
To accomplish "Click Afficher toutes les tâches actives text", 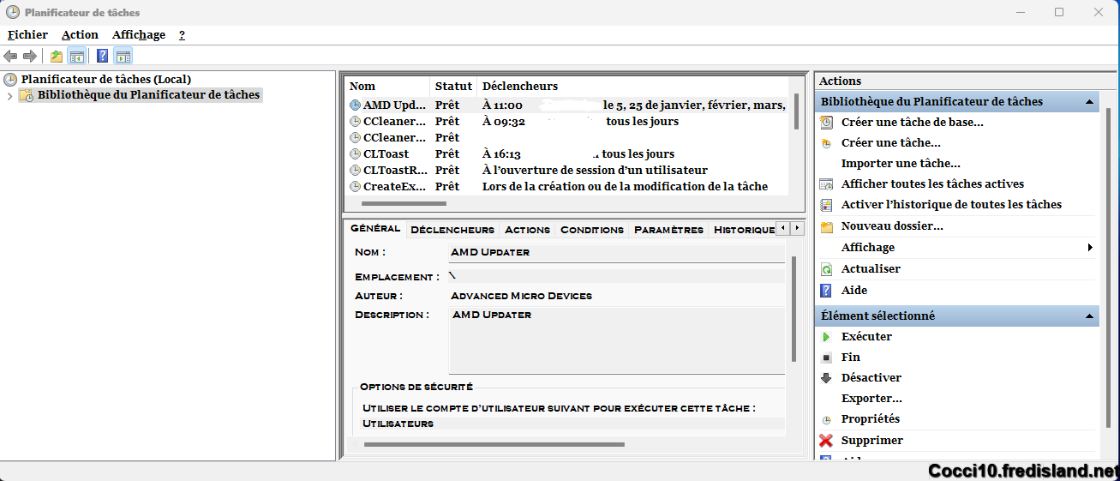I will (932, 184).
